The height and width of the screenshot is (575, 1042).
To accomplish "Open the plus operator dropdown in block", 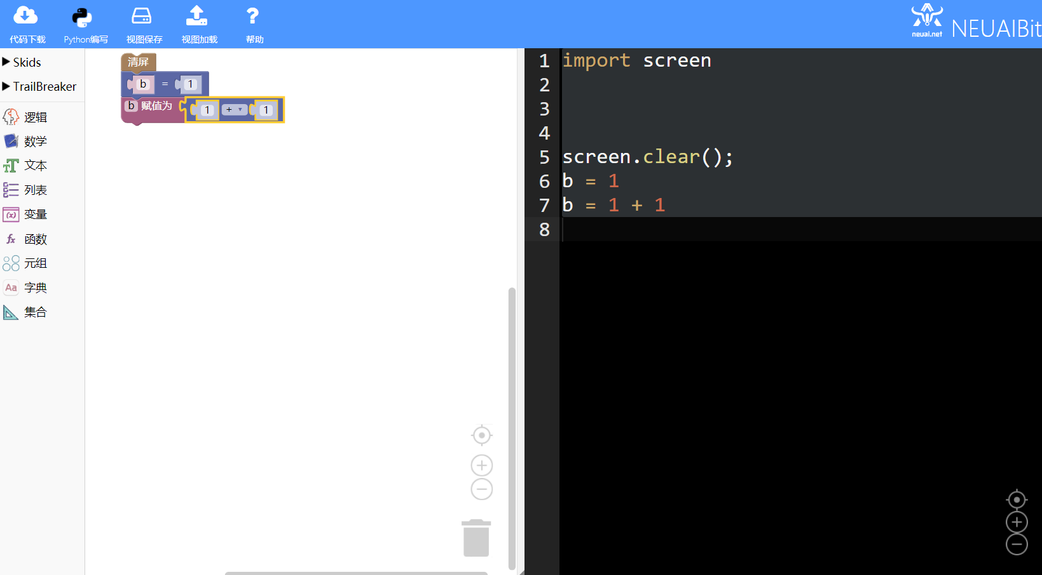I will pyautogui.click(x=234, y=110).
